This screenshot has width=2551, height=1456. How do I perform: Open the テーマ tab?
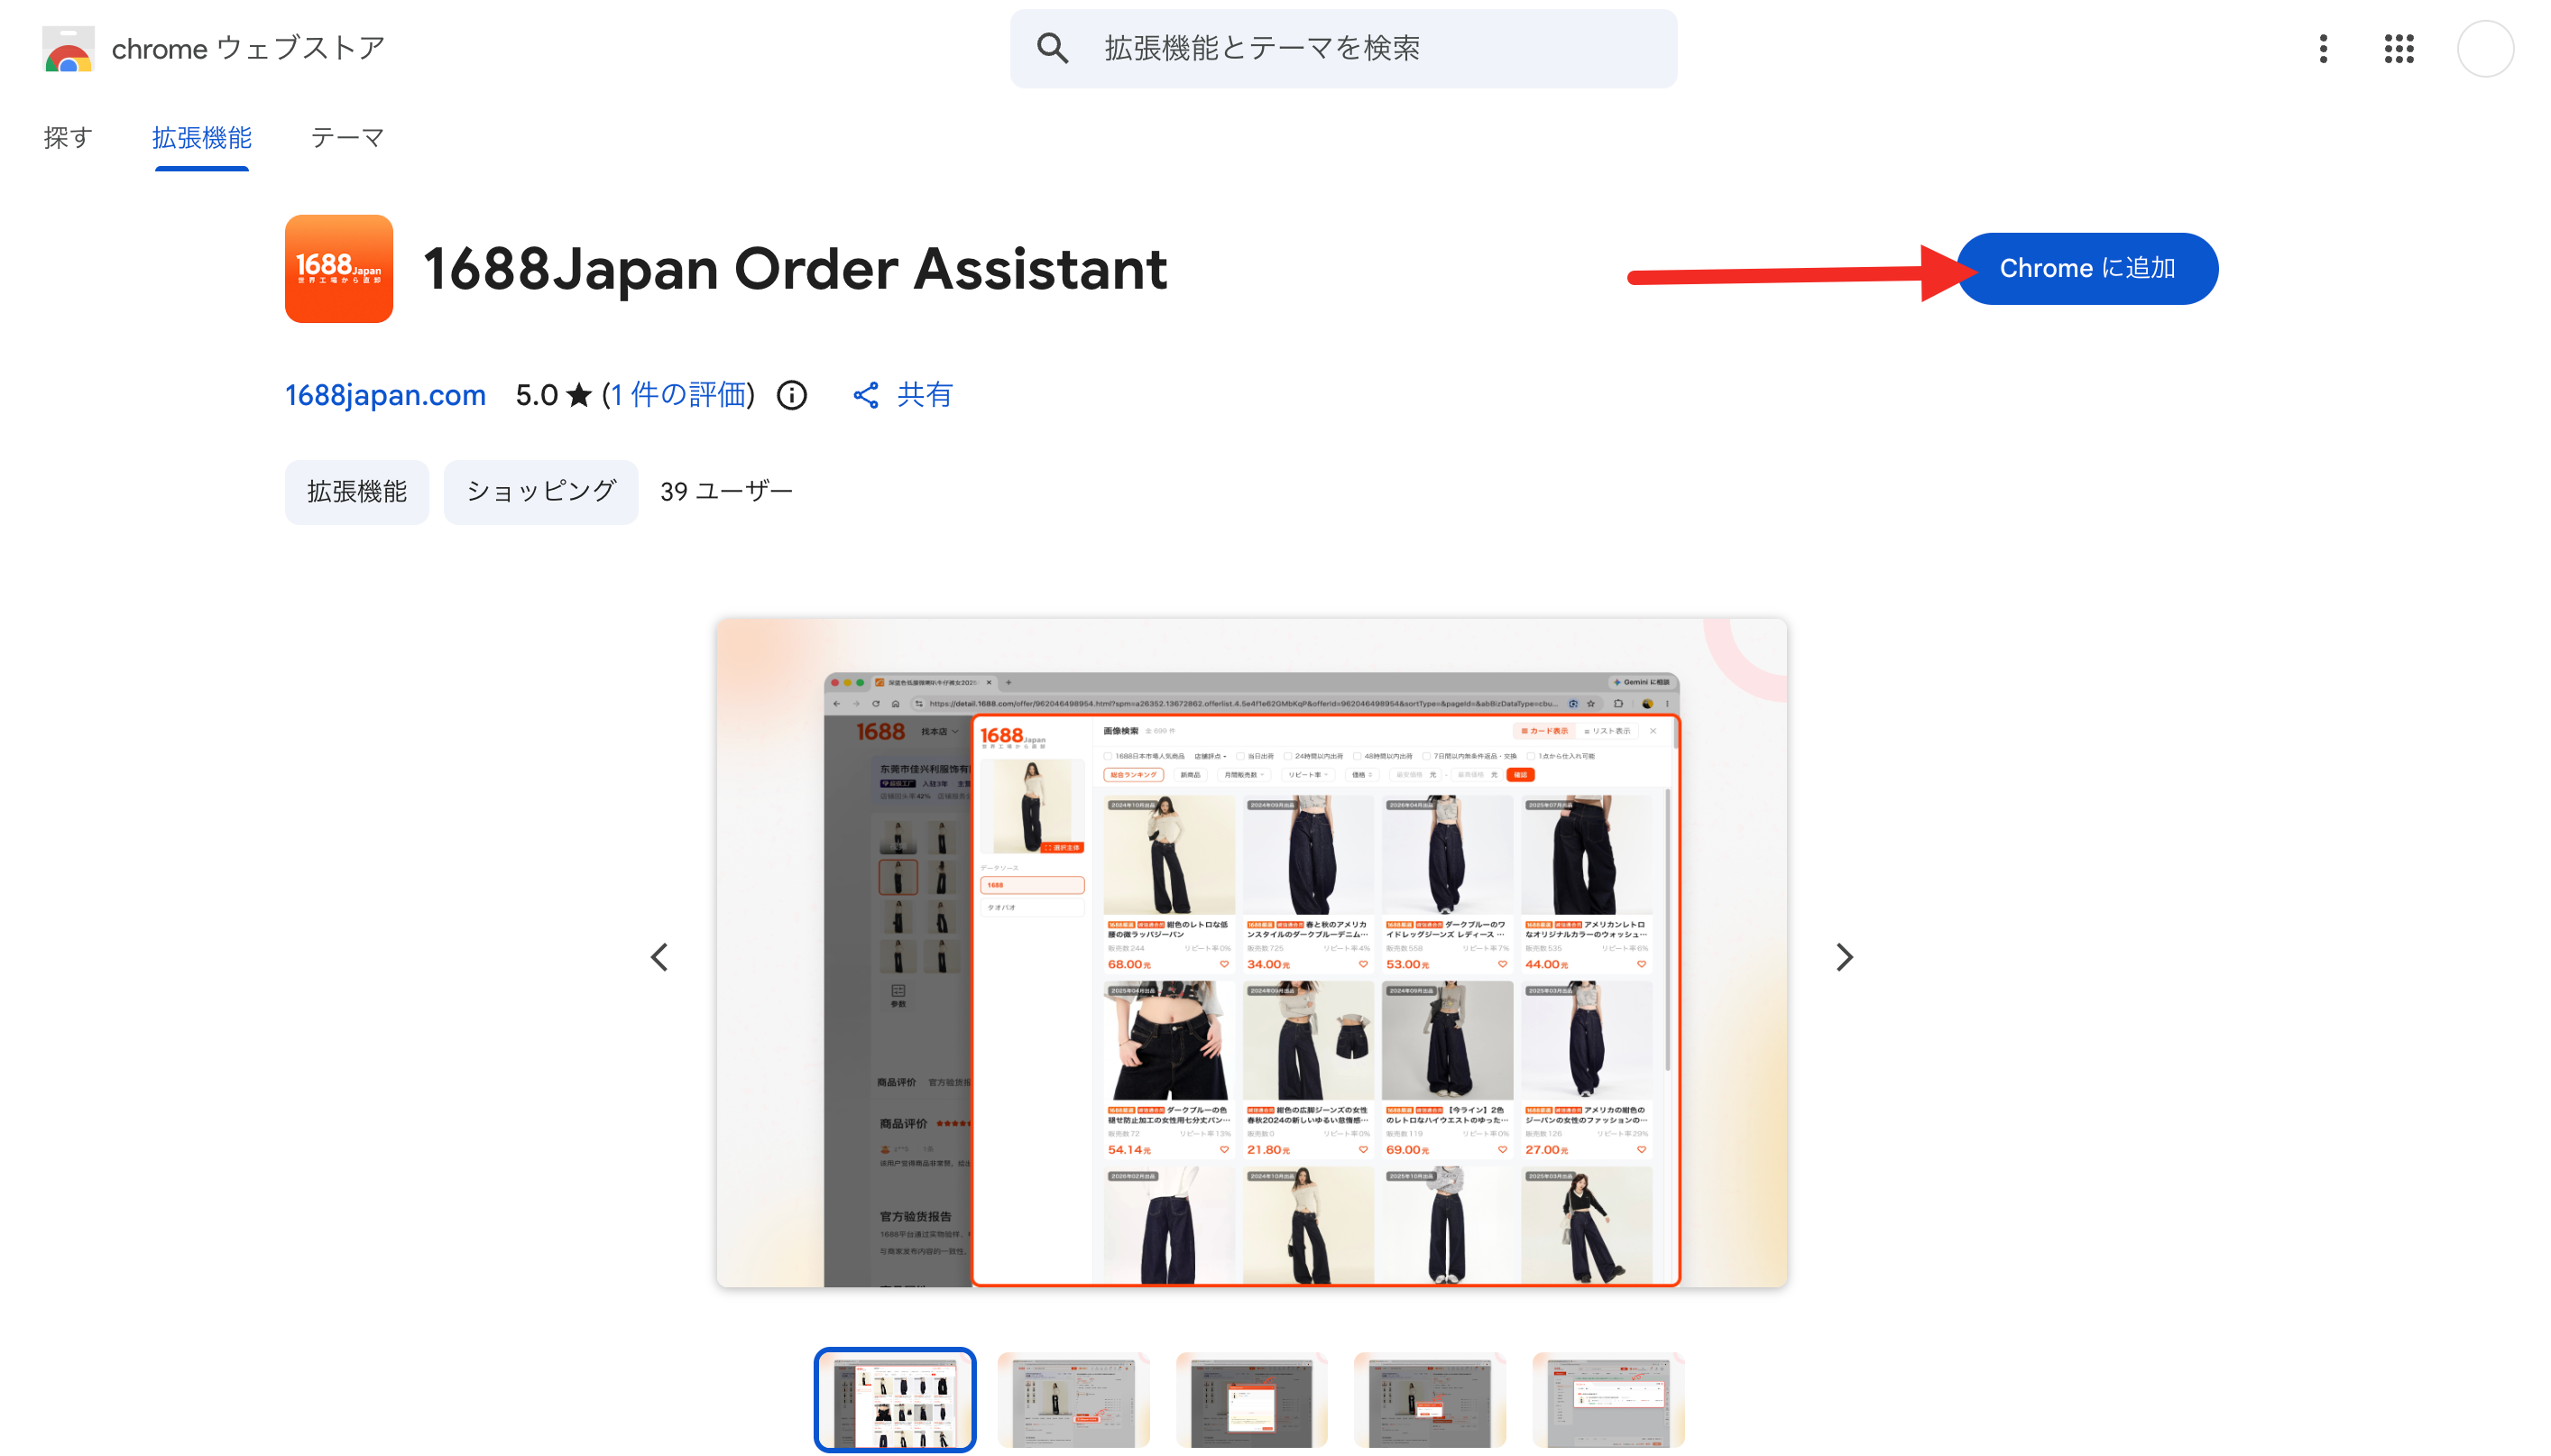click(x=347, y=137)
